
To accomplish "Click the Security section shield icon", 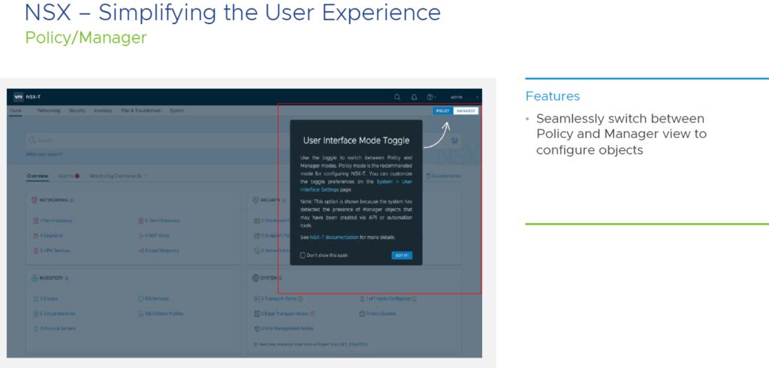I will point(255,201).
